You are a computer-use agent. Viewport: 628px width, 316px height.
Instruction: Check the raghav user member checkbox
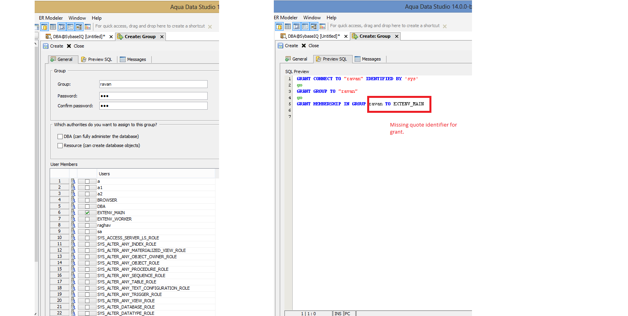87,225
